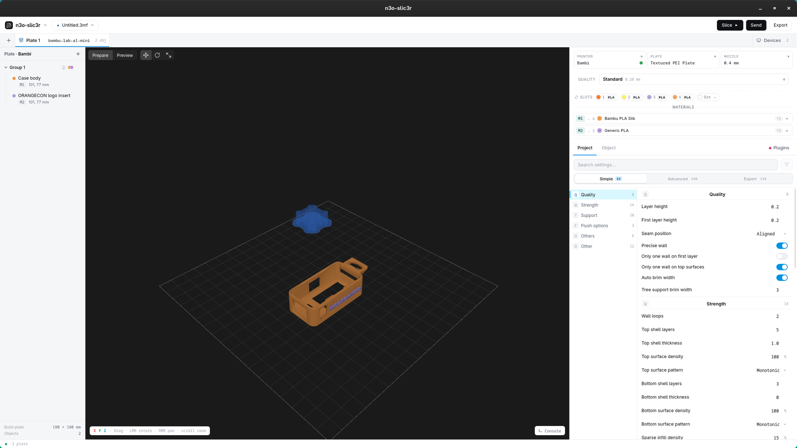Switch settings level to Advanced
This screenshot has height=448, width=797.
pos(682,179)
